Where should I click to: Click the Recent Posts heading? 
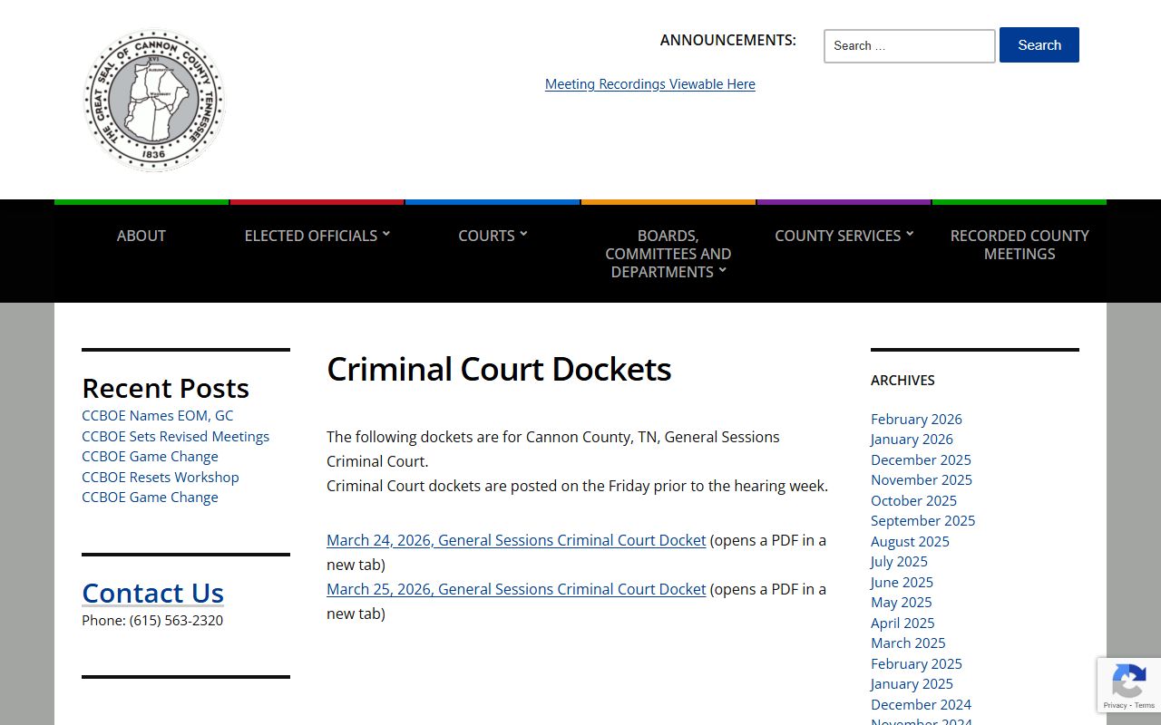click(x=165, y=388)
